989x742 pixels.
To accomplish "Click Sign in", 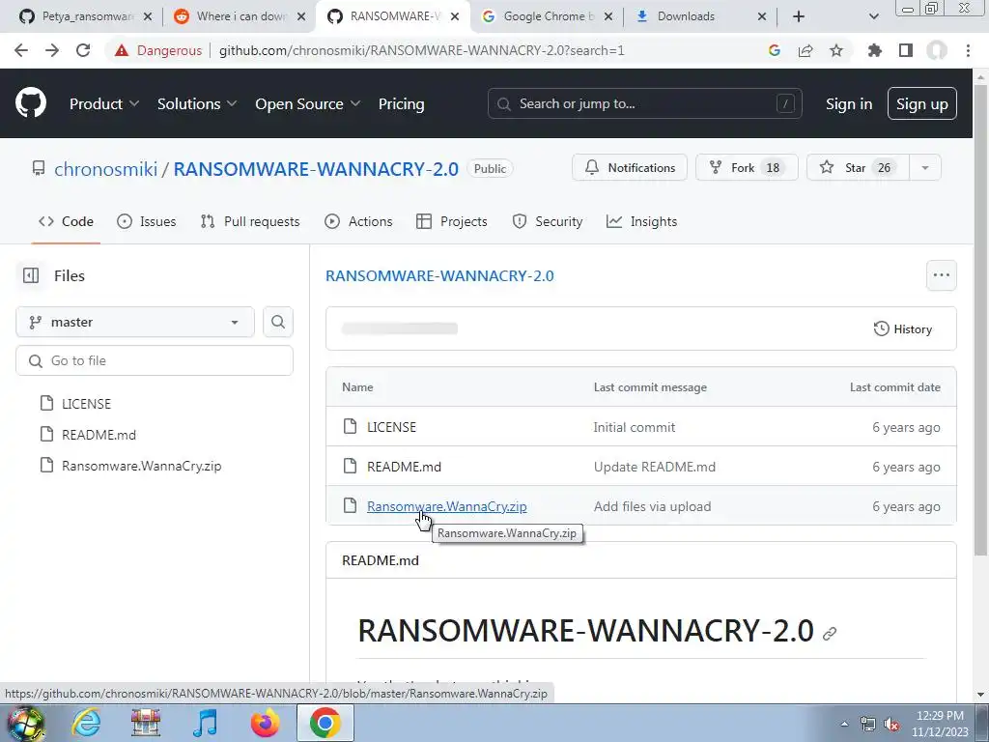I will click(849, 104).
